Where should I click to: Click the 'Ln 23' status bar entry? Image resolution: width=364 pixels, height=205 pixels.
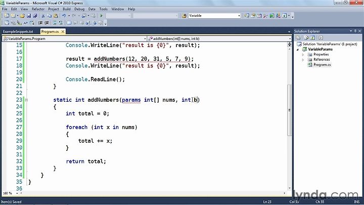pyautogui.click(x=267, y=202)
